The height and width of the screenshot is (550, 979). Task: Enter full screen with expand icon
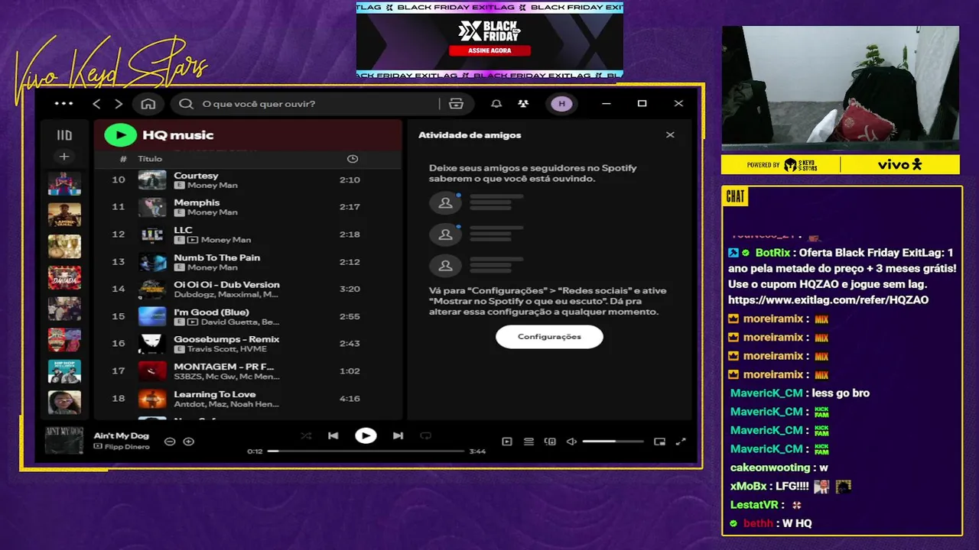tap(681, 442)
